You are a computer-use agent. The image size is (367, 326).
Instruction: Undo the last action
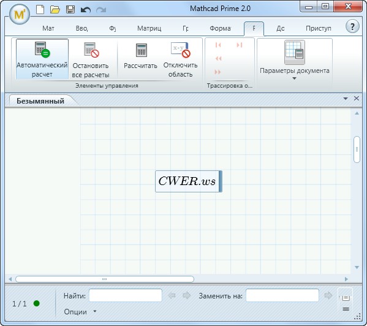pos(85,10)
